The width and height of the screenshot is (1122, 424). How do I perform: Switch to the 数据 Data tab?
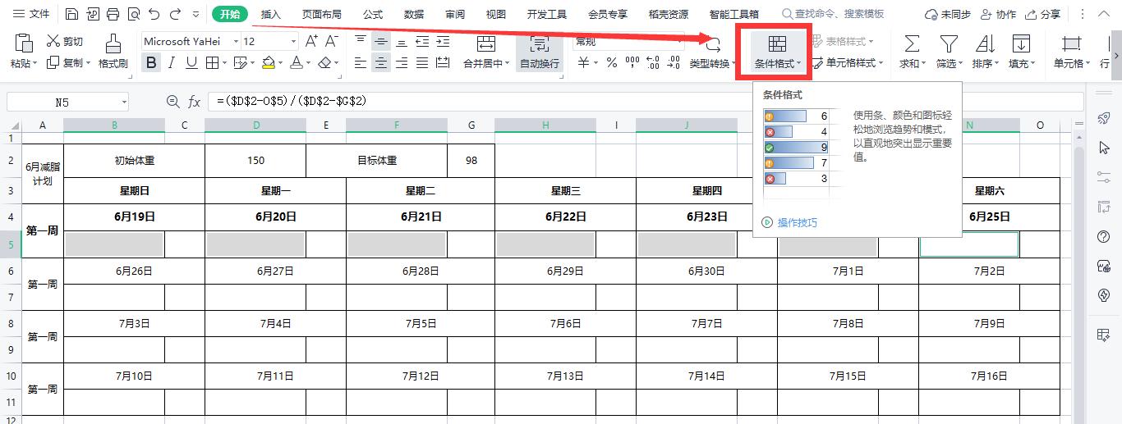tap(414, 15)
